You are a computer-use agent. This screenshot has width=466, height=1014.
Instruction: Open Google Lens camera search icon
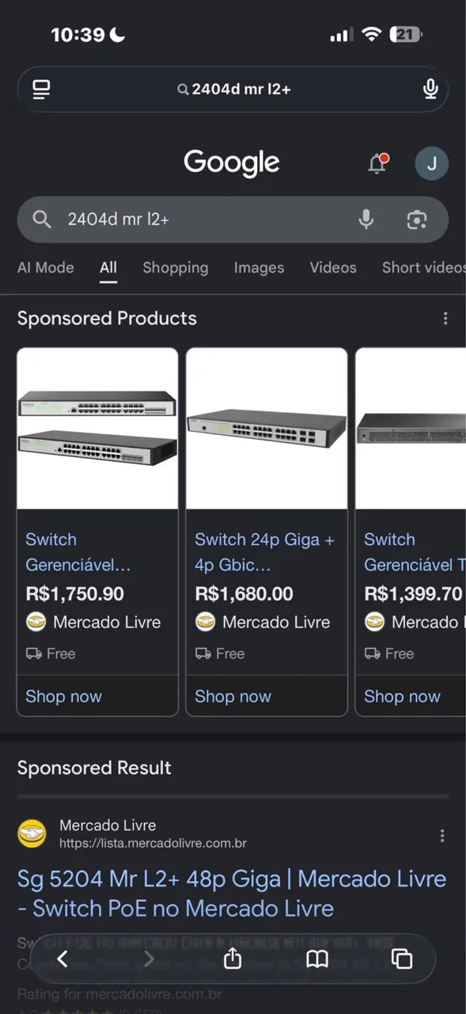(417, 219)
